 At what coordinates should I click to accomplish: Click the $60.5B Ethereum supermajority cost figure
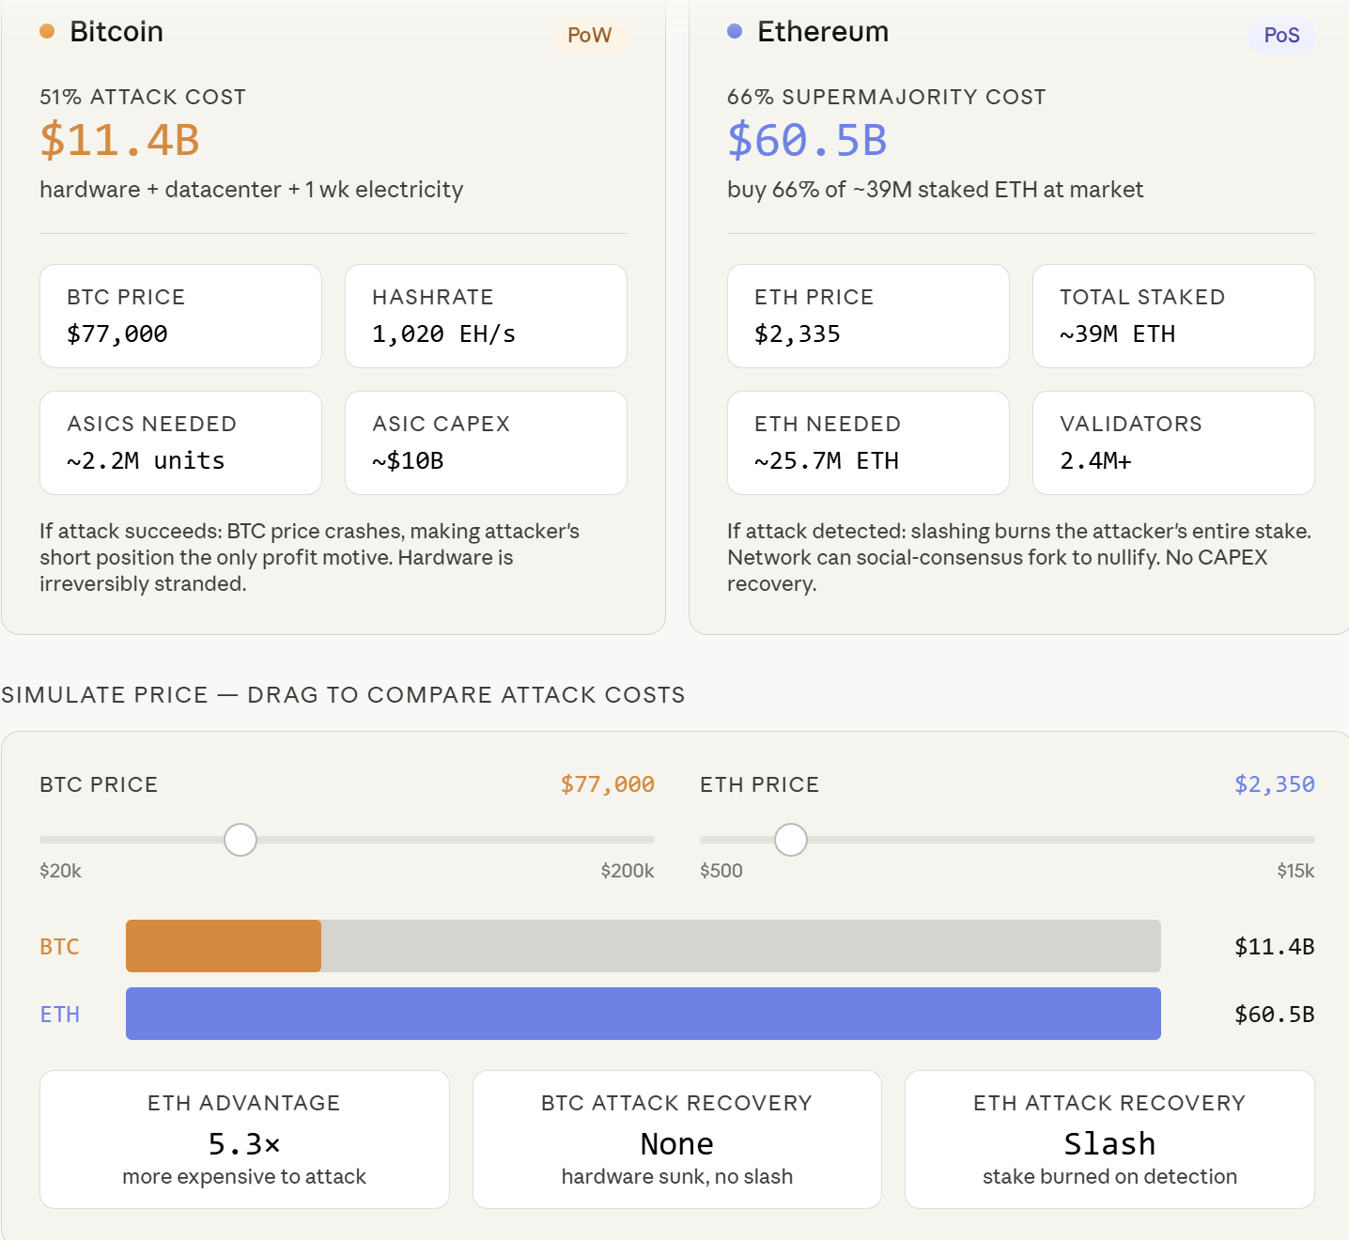pos(807,141)
